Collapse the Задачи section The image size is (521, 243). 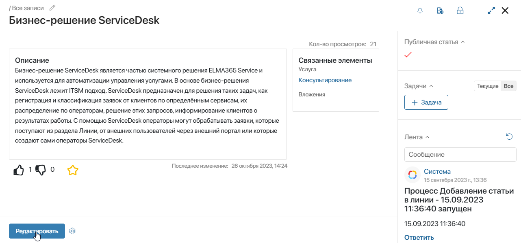point(431,86)
